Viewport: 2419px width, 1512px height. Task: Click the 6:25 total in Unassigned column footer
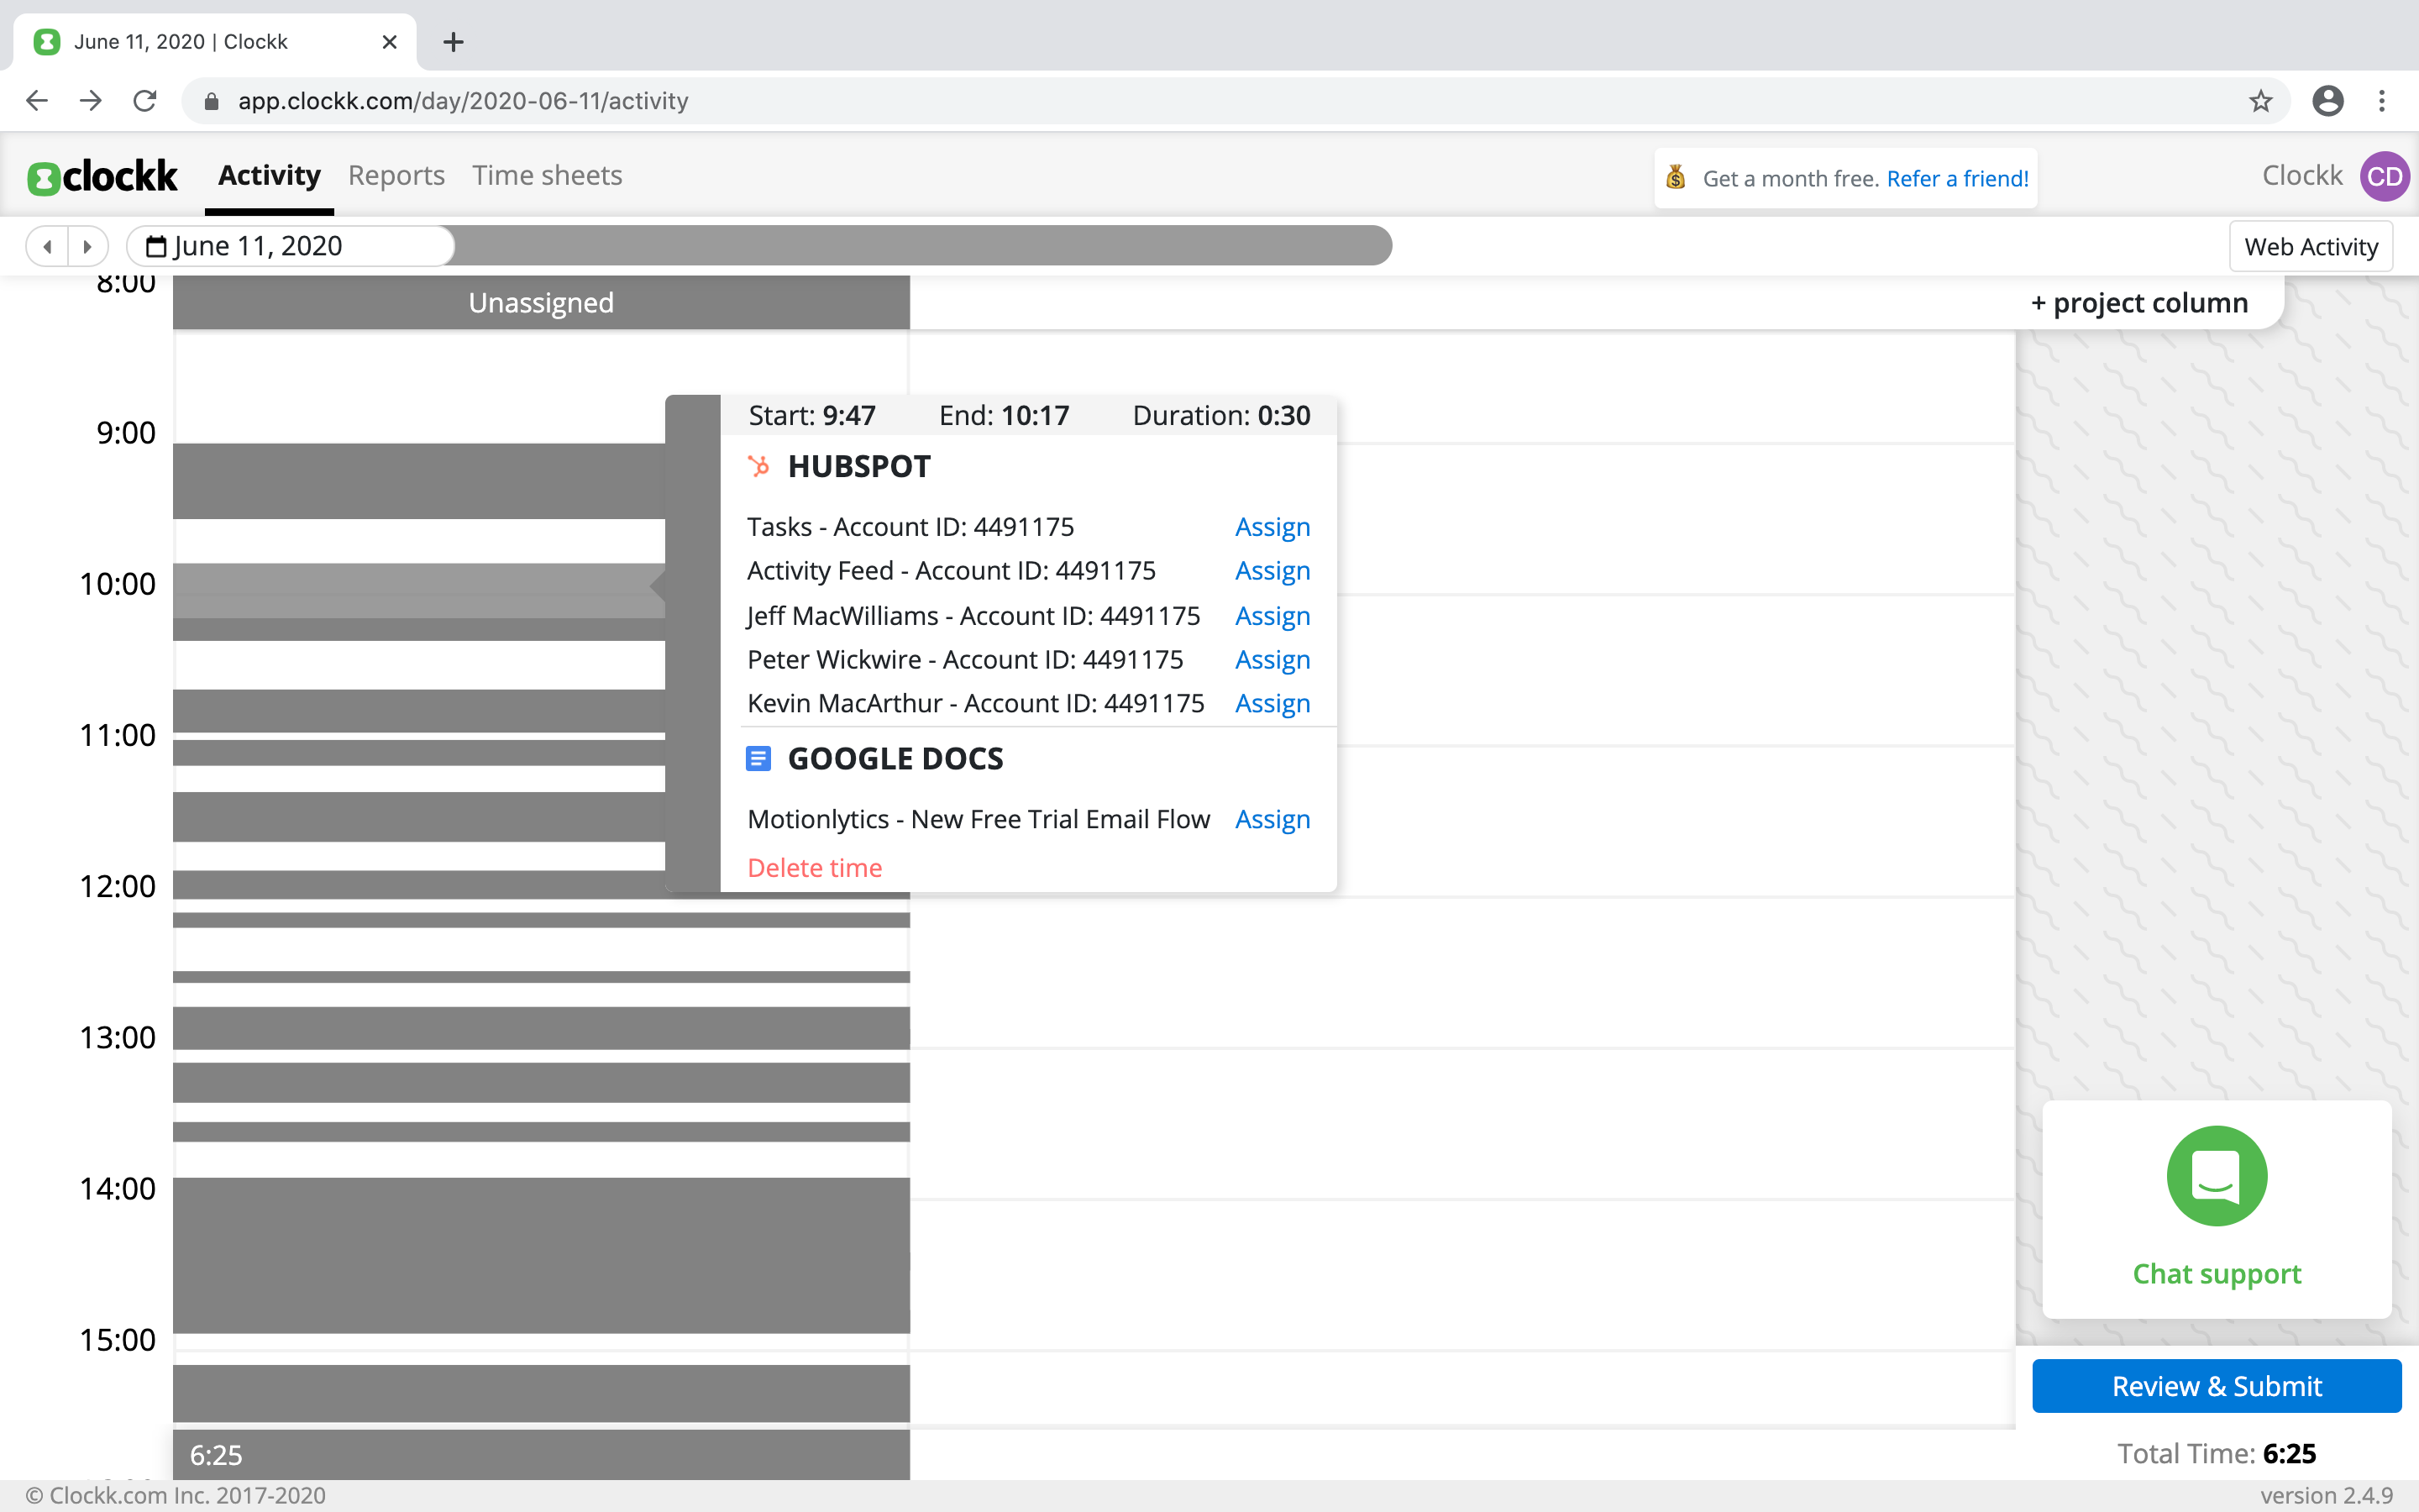click(216, 1456)
